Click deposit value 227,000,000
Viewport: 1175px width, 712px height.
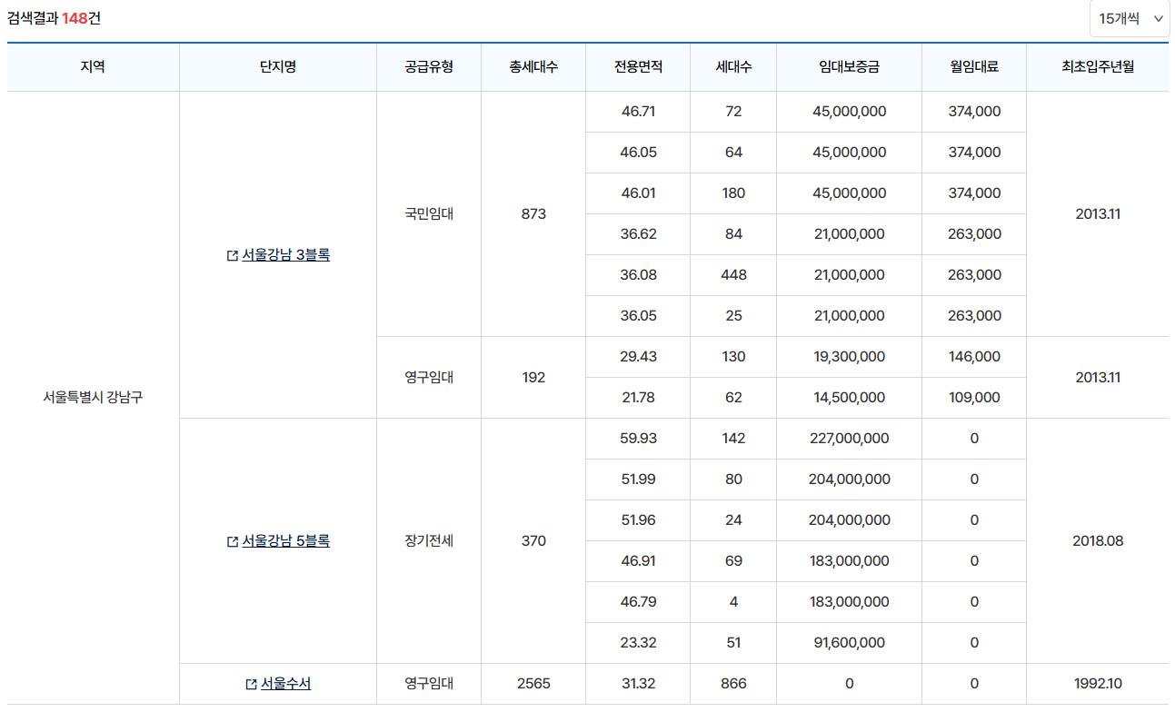(849, 439)
